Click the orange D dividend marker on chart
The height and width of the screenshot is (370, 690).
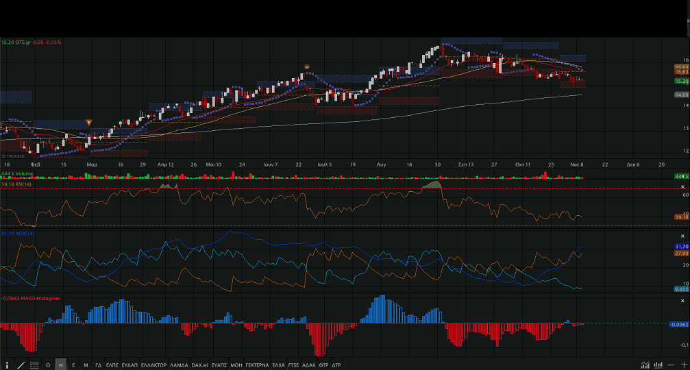coord(307,67)
